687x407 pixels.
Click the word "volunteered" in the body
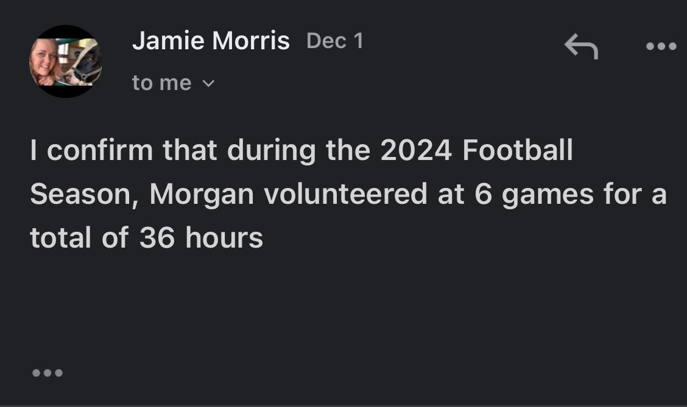click(345, 194)
